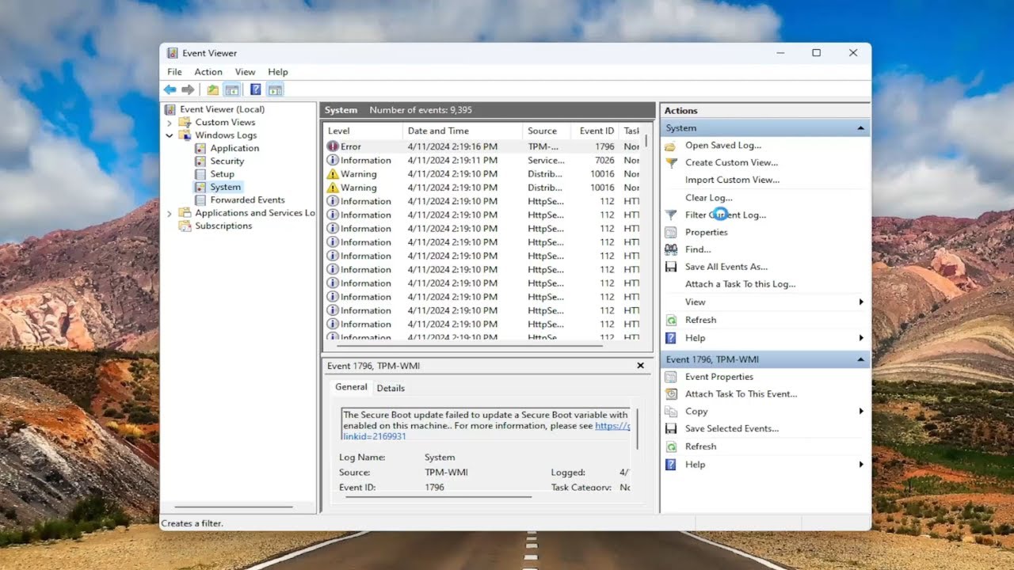Click the Event Properties icon
Screen dimensions: 1014x570
[670, 378]
